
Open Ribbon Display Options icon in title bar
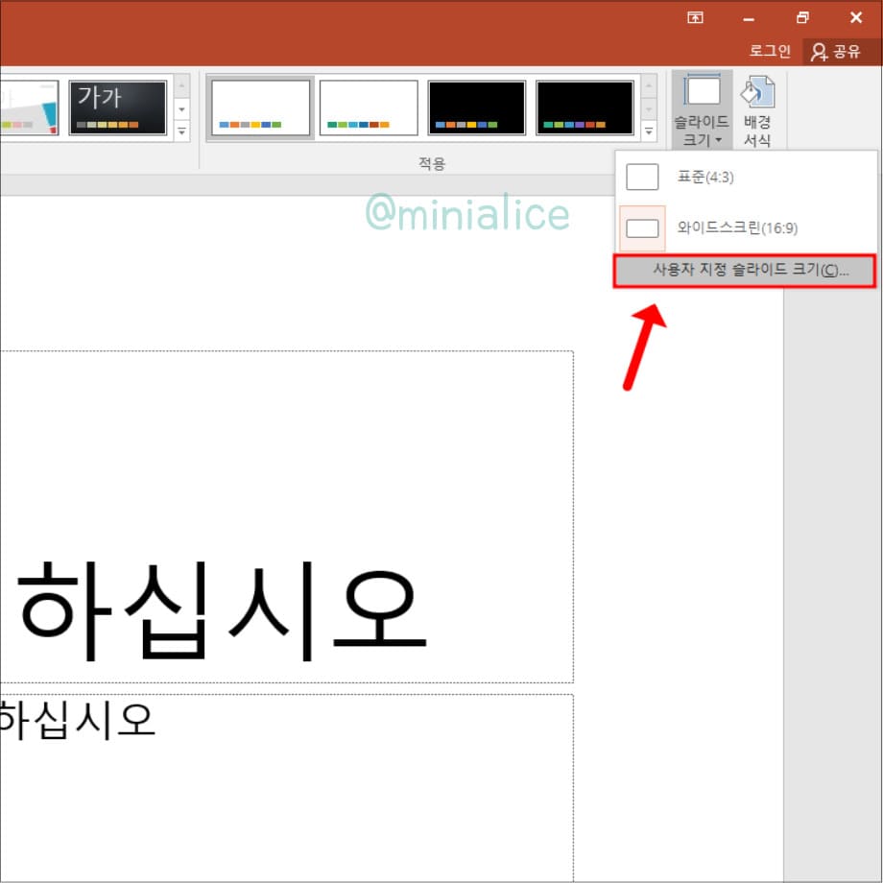click(696, 17)
